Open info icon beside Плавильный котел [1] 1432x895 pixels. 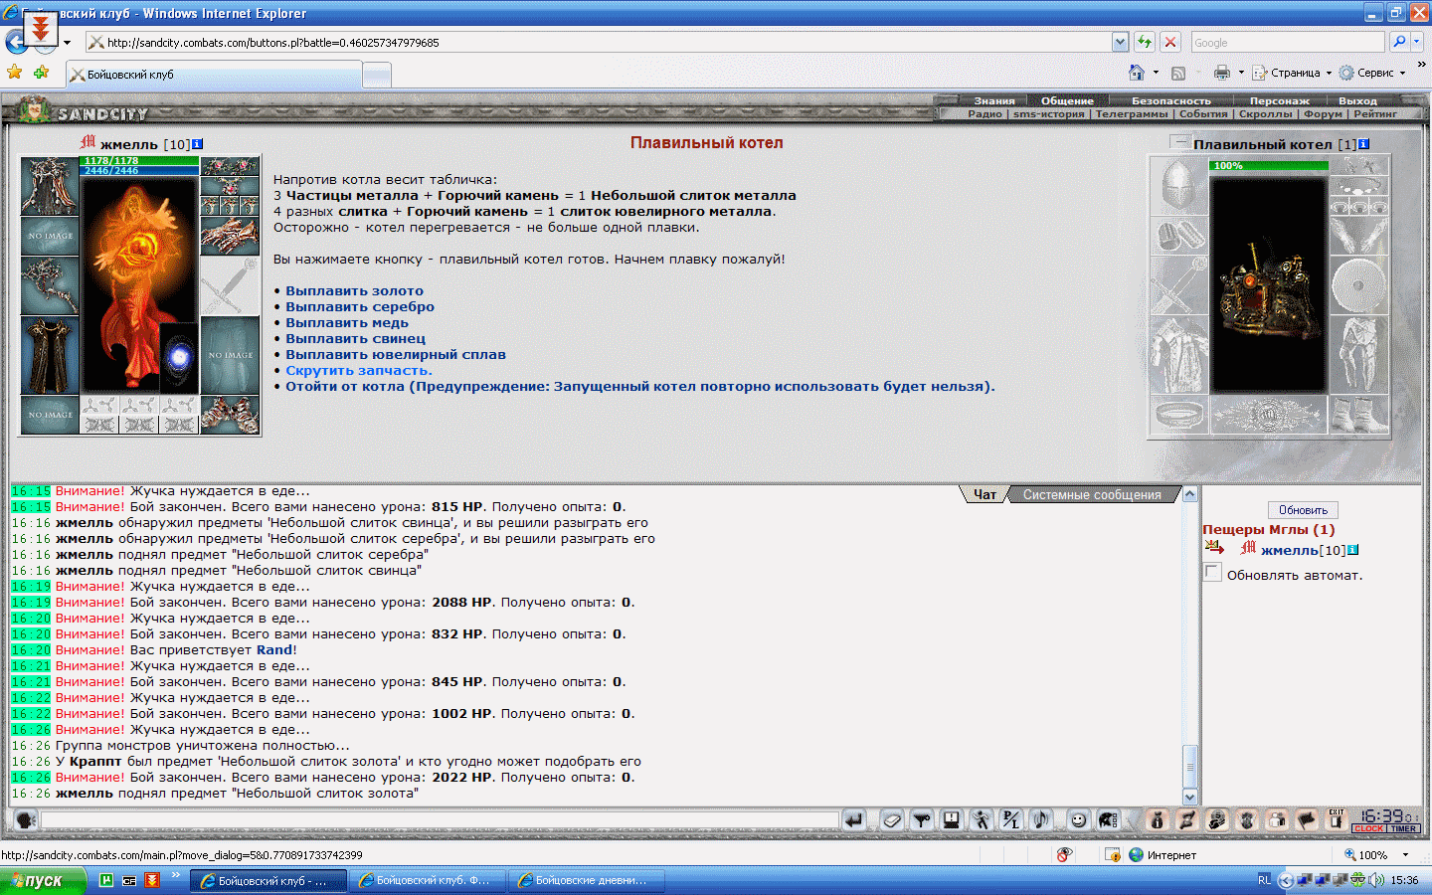1363,144
